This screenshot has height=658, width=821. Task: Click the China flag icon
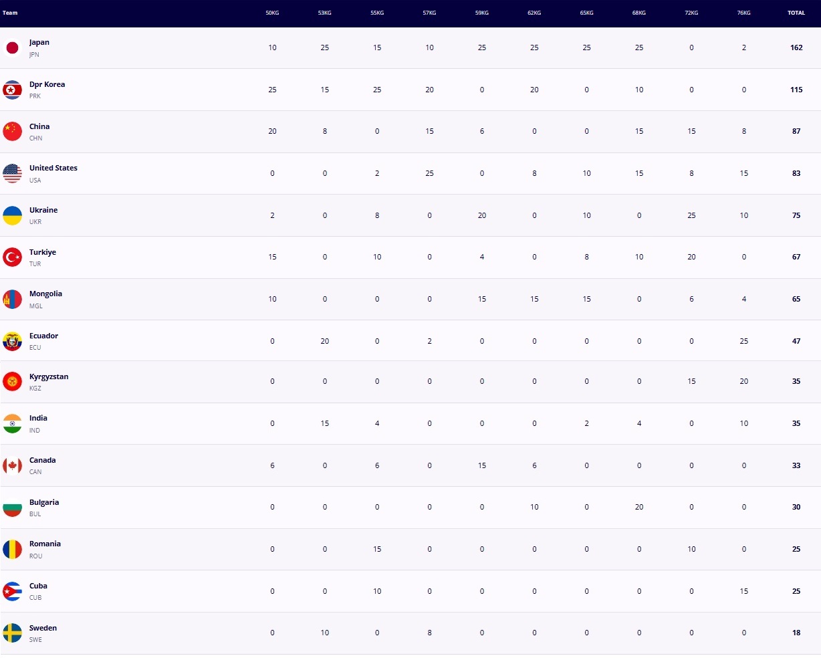[x=12, y=131]
